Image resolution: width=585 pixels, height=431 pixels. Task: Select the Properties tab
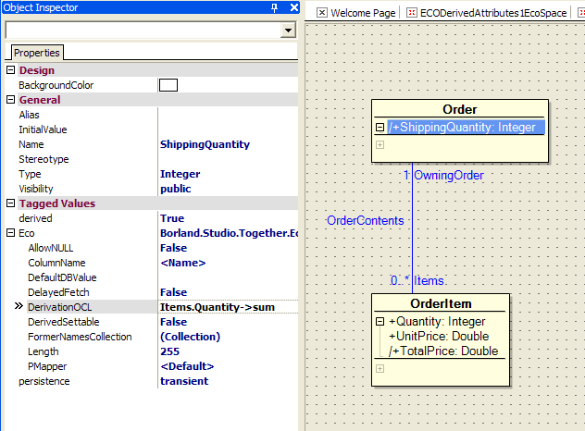tap(36, 53)
